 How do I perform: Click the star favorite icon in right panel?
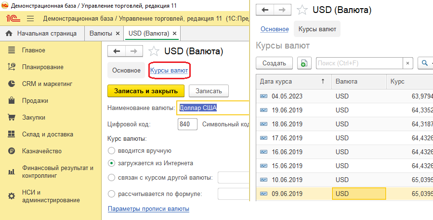(302, 10)
